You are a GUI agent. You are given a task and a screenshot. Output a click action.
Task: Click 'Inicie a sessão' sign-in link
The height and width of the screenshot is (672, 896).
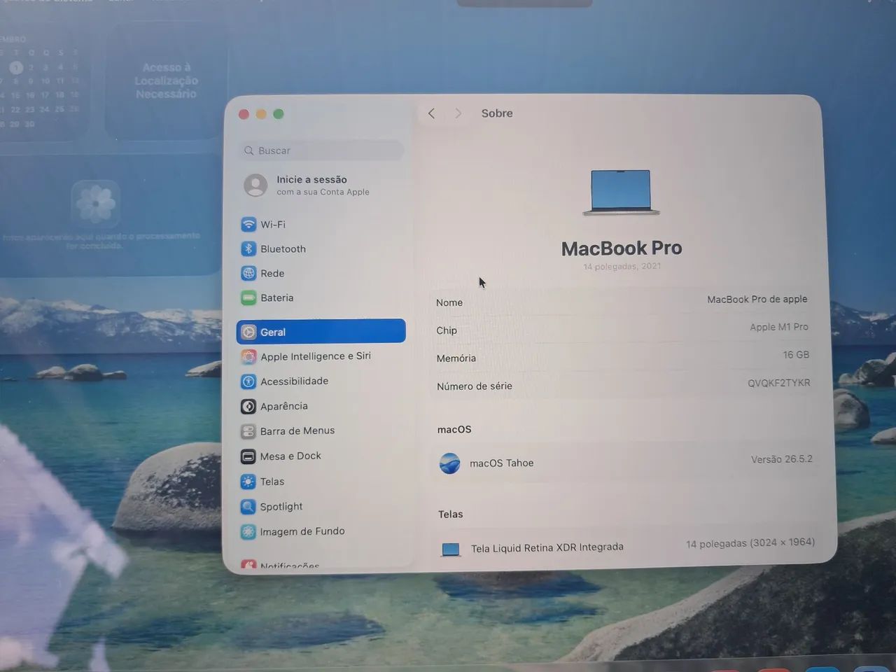pos(311,179)
